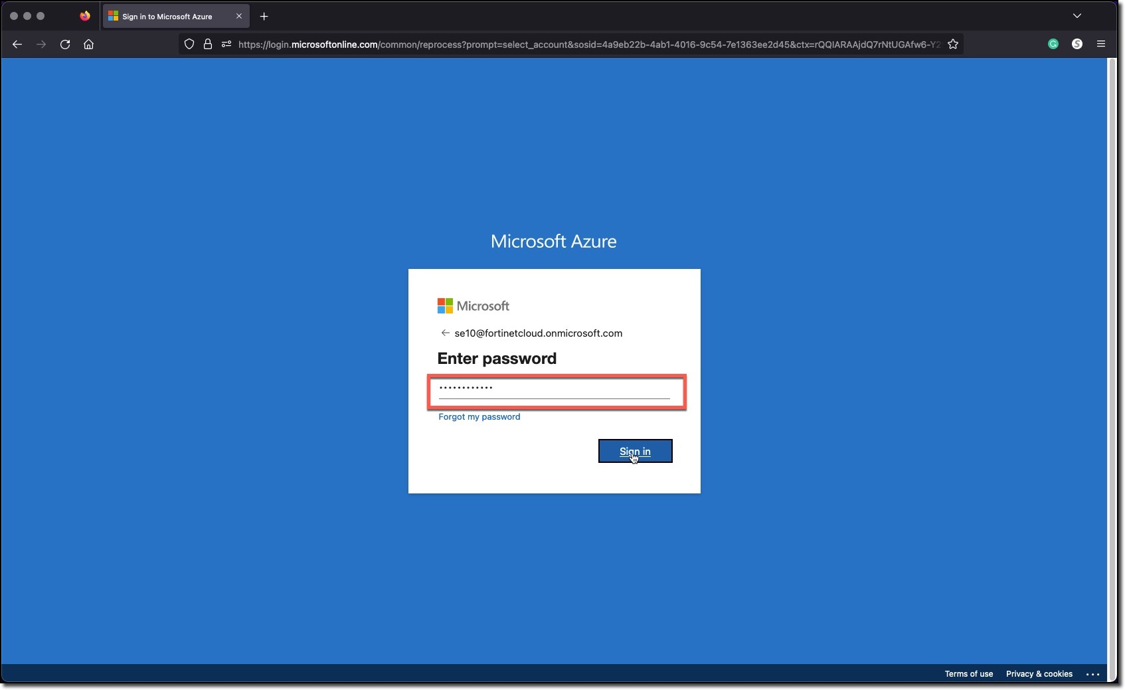Open the Terms of use link
Screen dimensions: 1125x690
tap(969, 674)
